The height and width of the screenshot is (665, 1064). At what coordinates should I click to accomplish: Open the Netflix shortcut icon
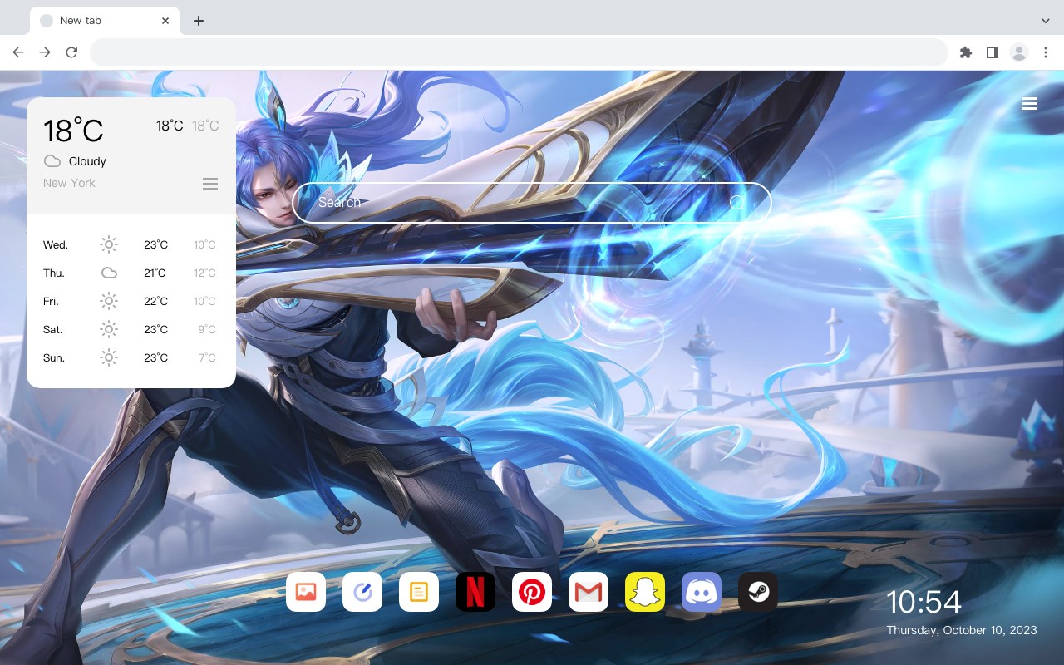pos(475,592)
